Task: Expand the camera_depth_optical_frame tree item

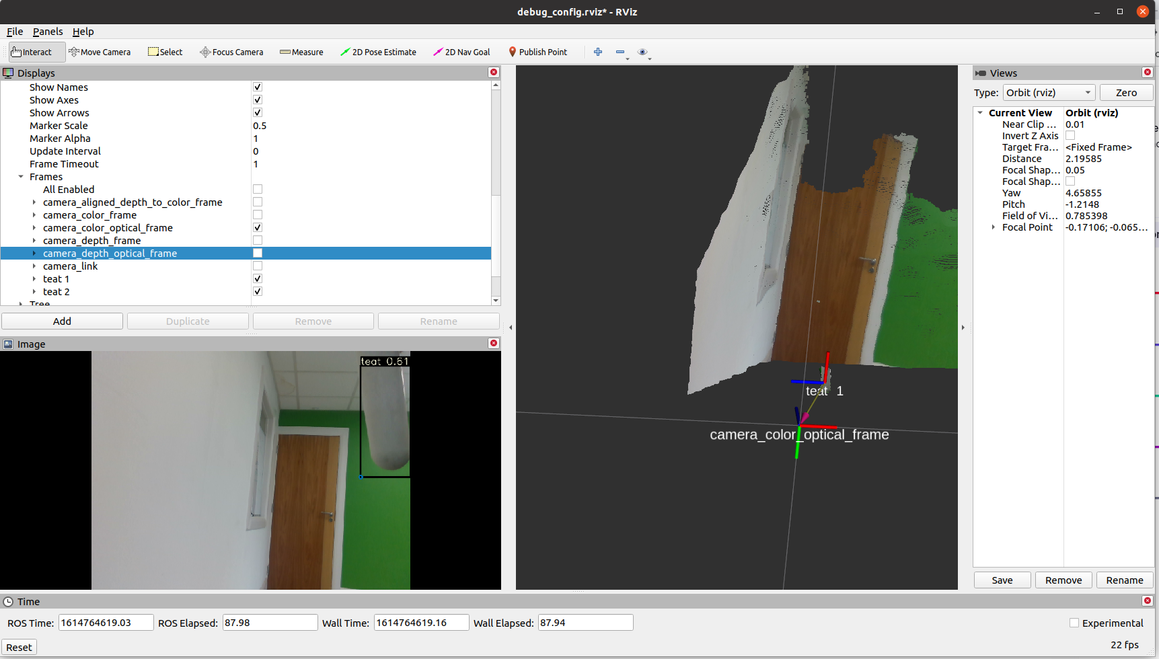Action: click(x=34, y=254)
